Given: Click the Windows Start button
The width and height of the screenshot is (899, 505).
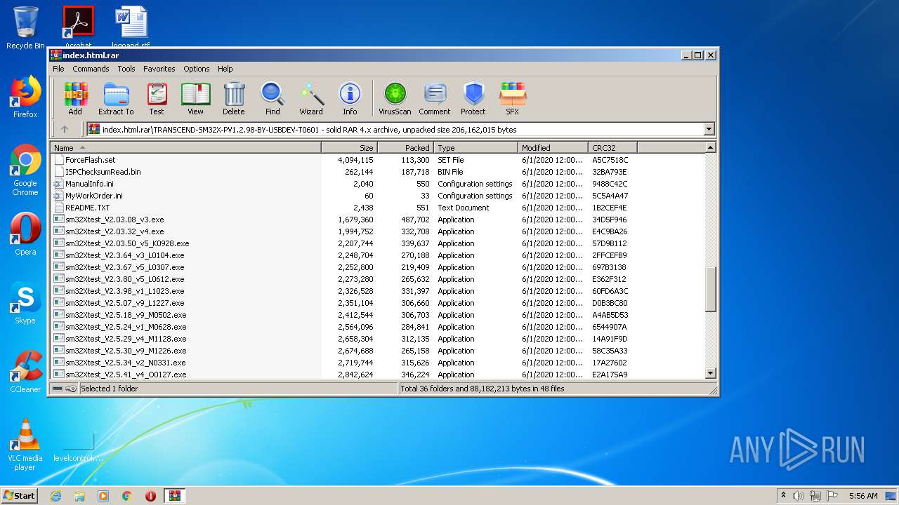Looking at the screenshot, I should pos(20,496).
